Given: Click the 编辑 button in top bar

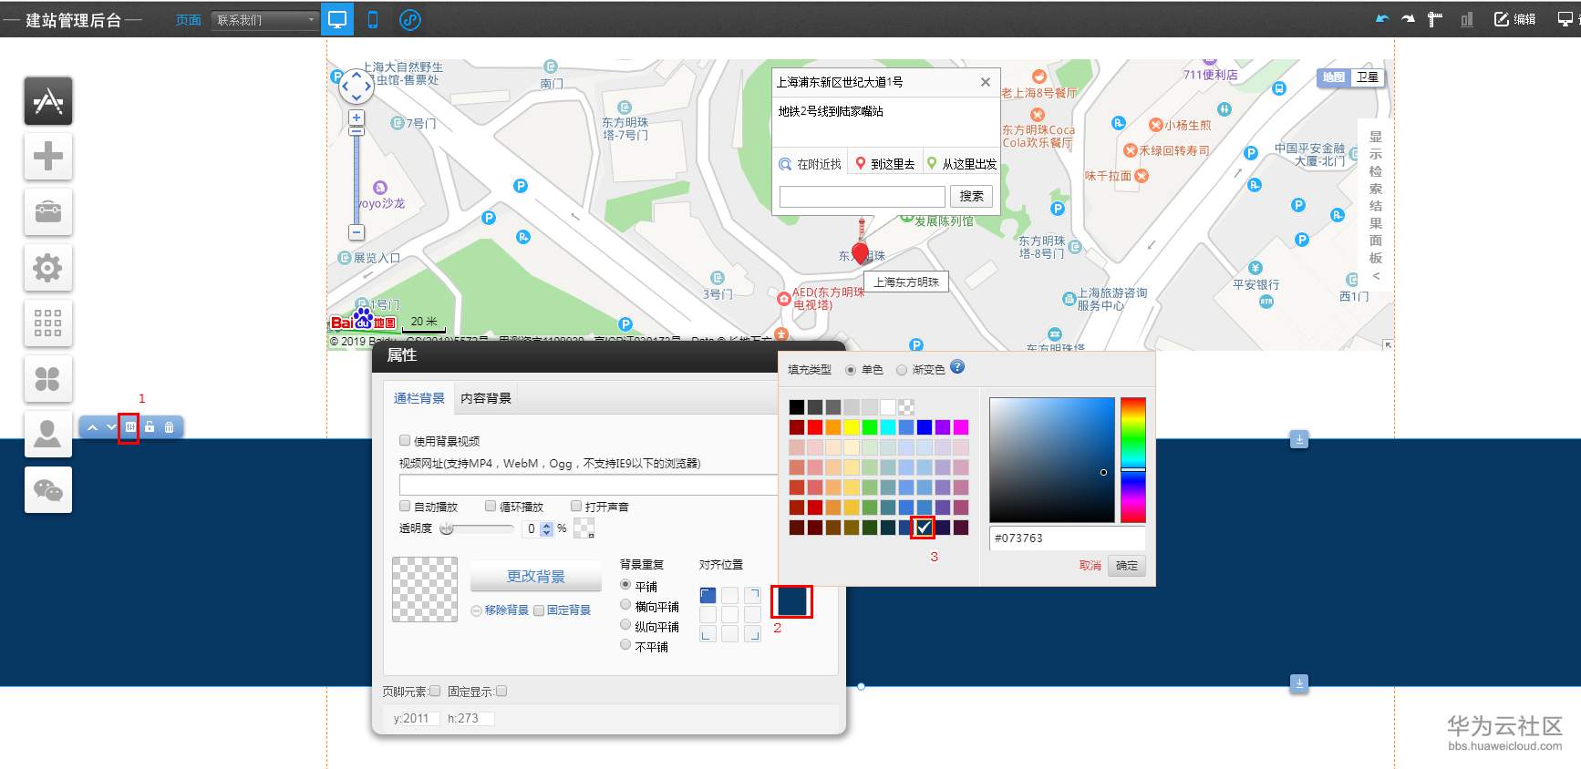Looking at the screenshot, I should pos(1515,19).
